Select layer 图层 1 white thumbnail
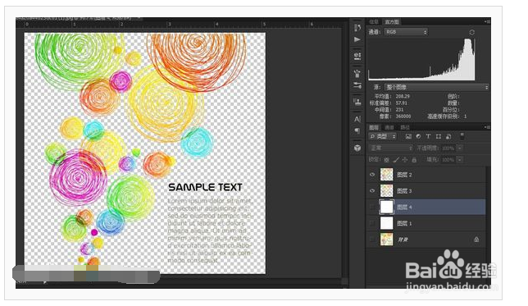The image size is (528, 306). pos(387,223)
